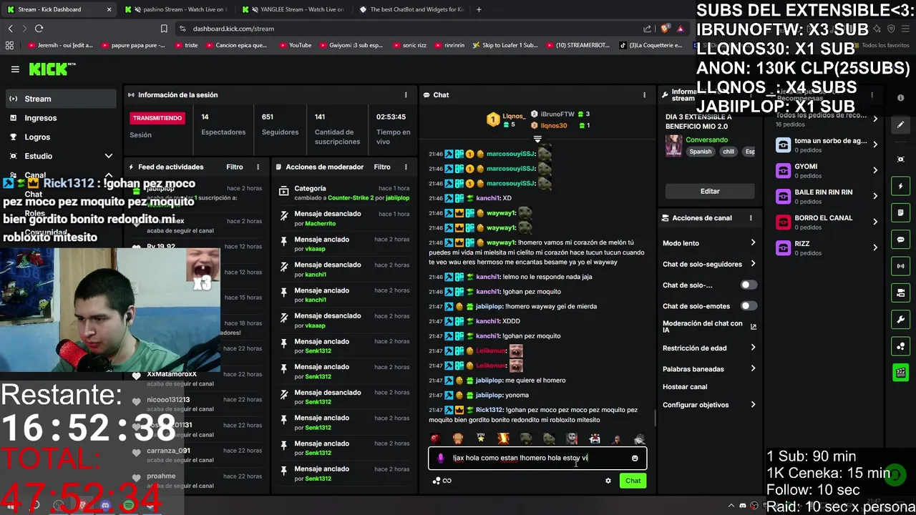Open the Logros sidebar item

(x=60, y=137)
